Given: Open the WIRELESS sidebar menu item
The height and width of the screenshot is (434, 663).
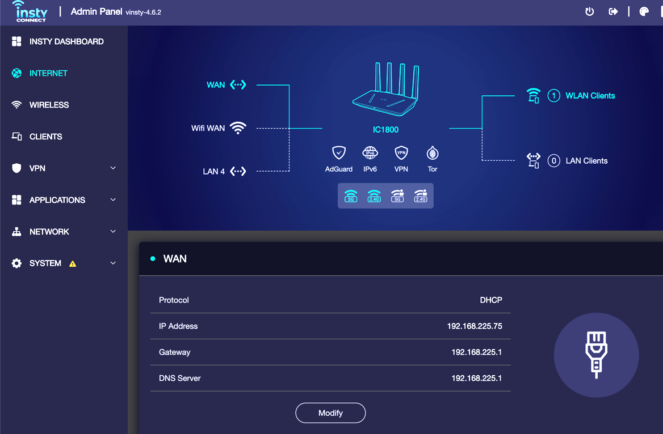Looking at the screenshot, I should coord(49,105).
